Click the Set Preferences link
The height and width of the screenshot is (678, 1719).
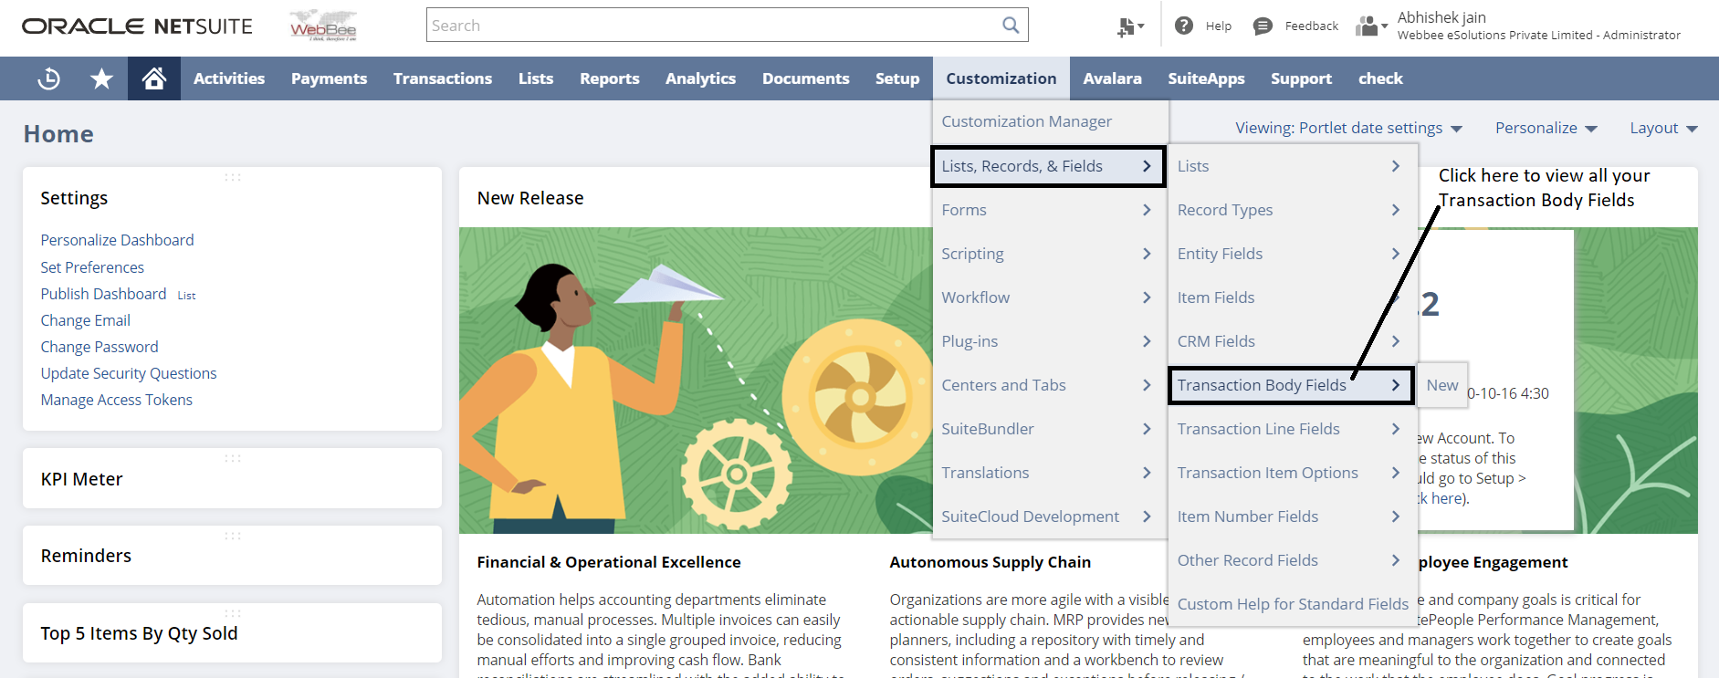92,267
